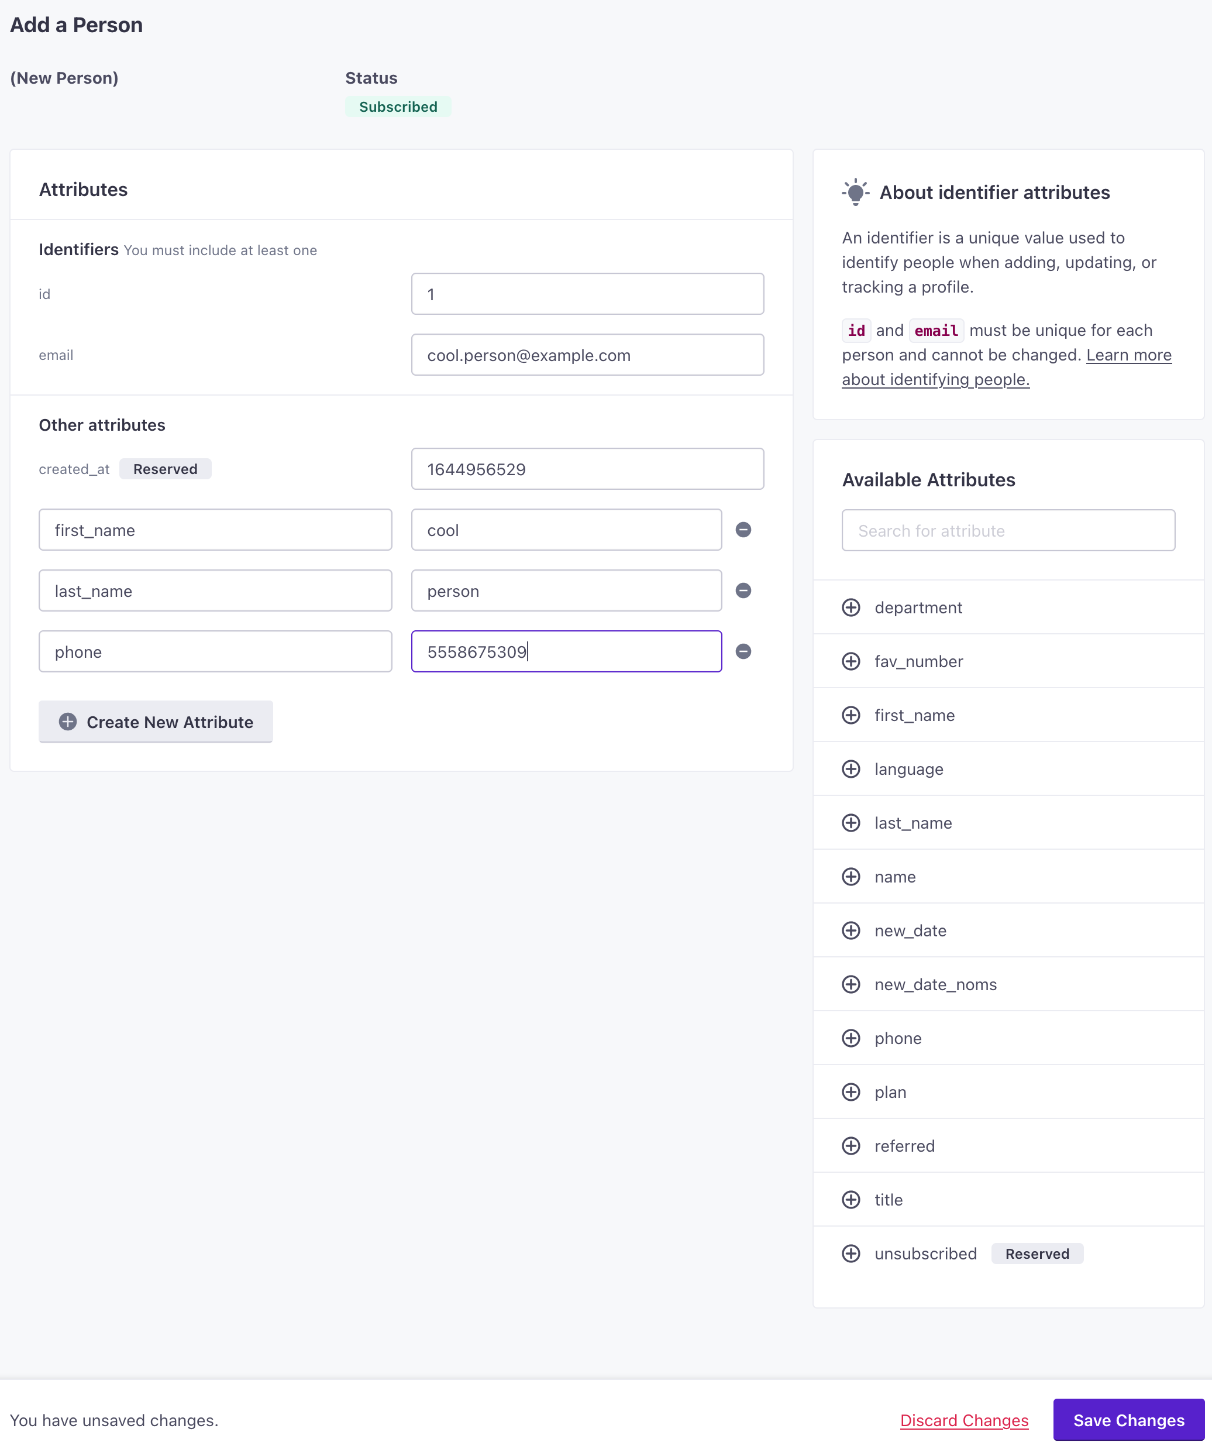
Task: Click the add icon next to department attribute
Action: click(851, 606)
